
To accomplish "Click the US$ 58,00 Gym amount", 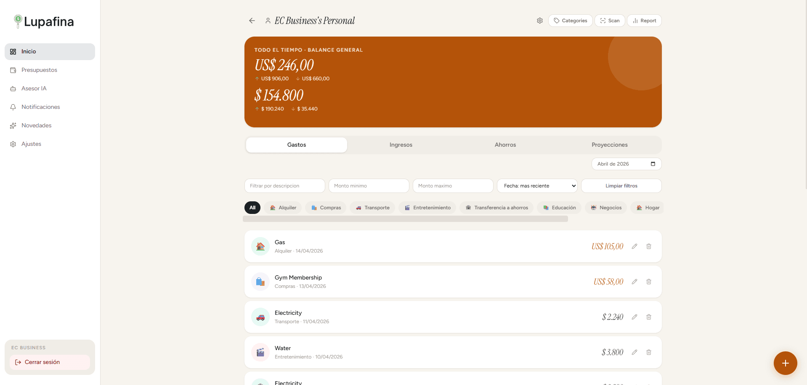I will coord(608,282).
